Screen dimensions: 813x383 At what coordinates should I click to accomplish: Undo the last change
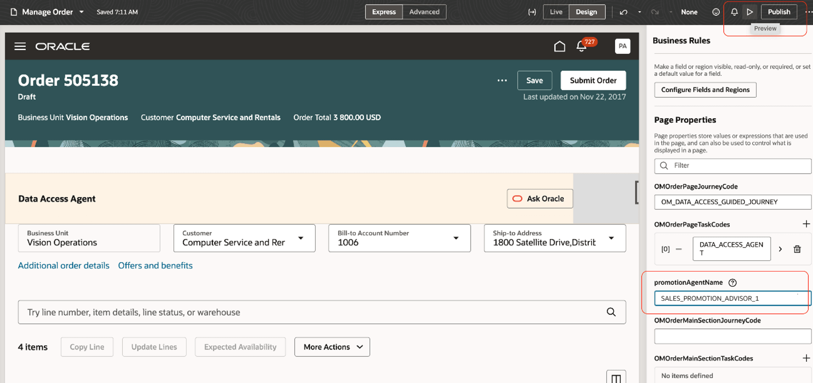(623, 12)
